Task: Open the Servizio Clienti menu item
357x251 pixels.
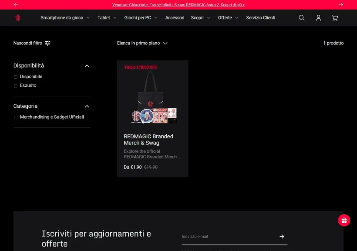Action: (260, 18)
